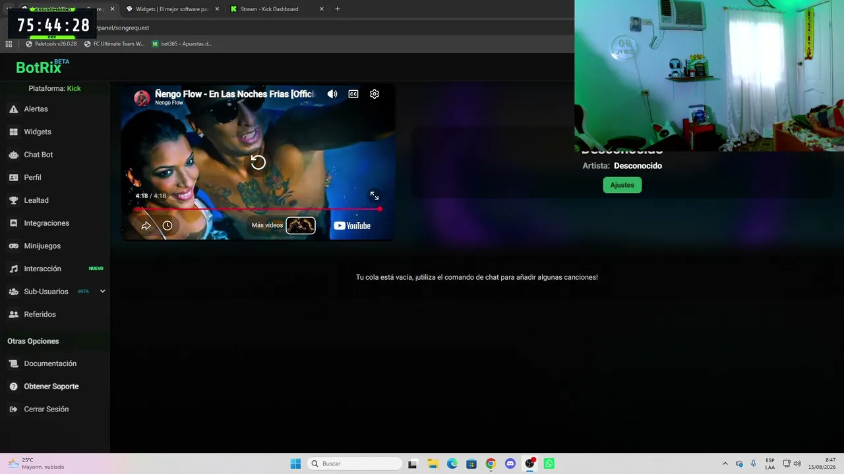Open the Paletools bookmark
The image size is (844, 474).
pyautogui.click(x=51, y=44)
